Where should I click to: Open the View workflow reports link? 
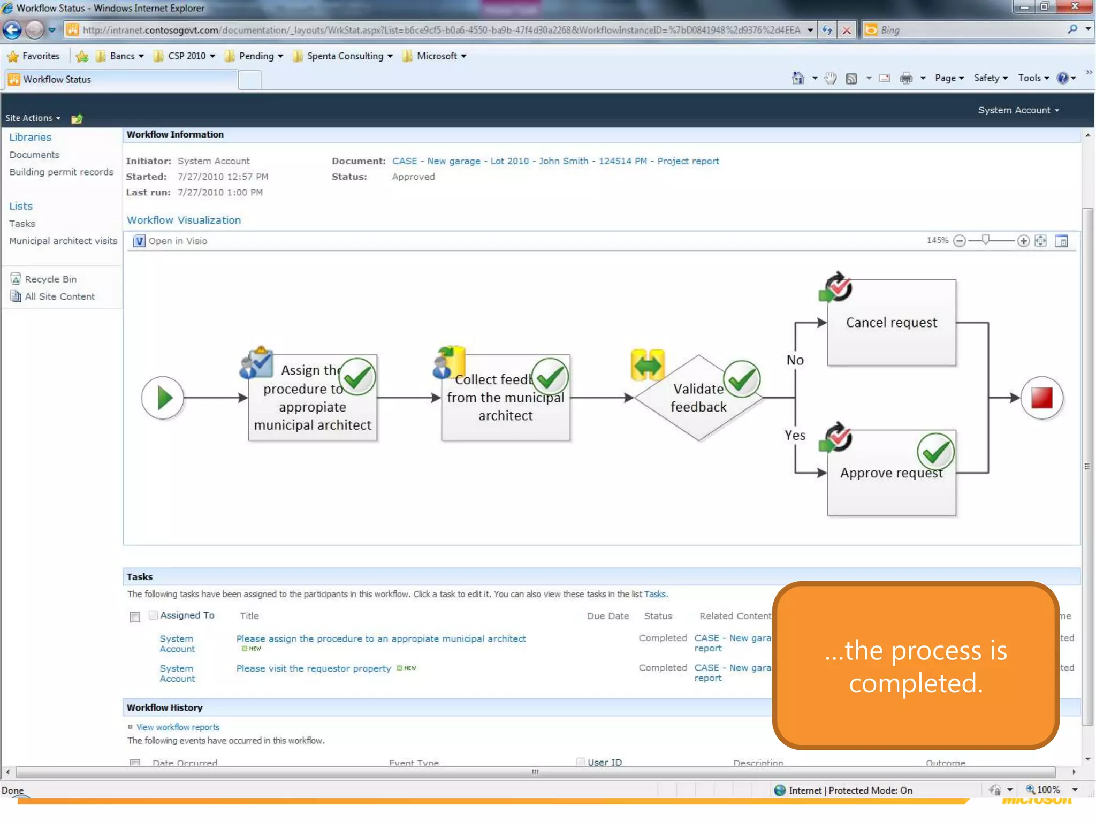(x=178, y=727)
